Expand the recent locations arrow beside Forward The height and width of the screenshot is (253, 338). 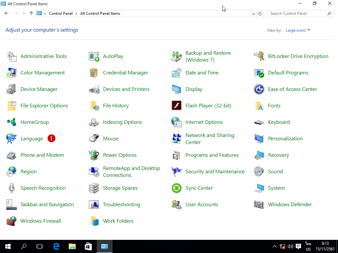point(24,14)
